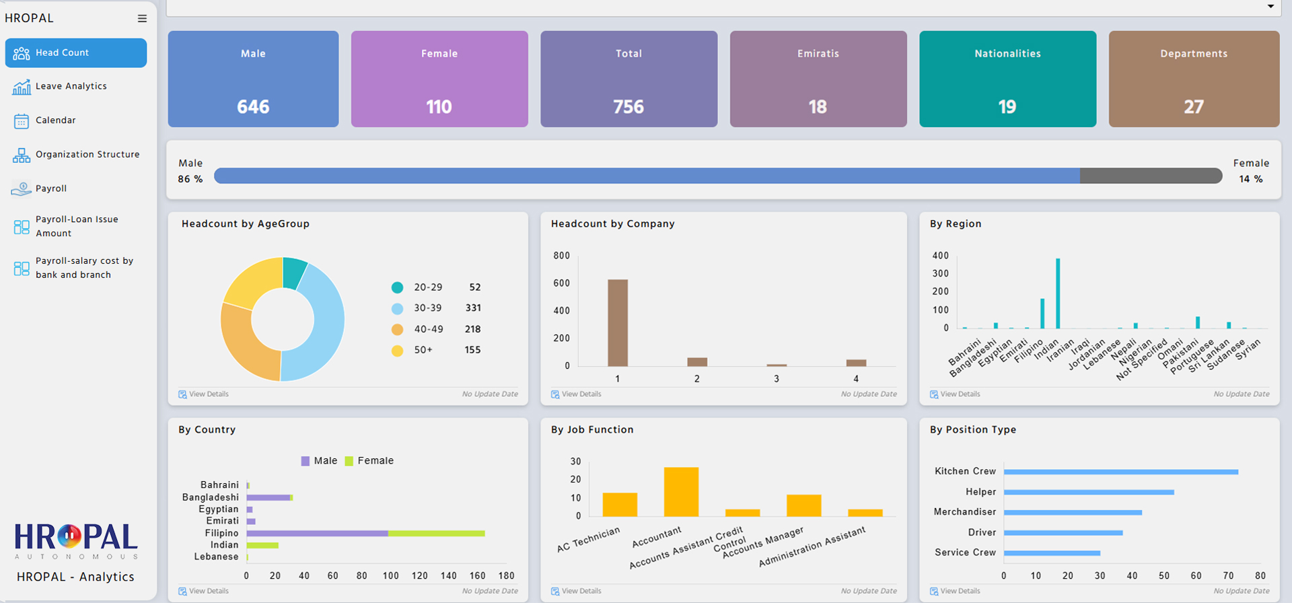
Task: Click the Calendar sidebar icon
Action: pos(22,121)
